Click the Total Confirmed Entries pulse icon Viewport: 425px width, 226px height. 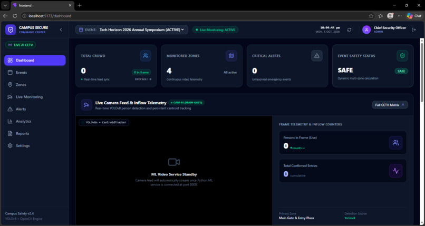pyautogui.click(x=395, y=171)
